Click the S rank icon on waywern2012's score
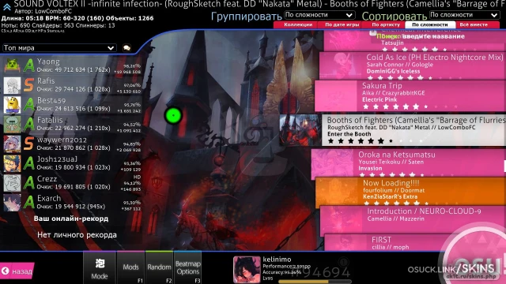The height and width of the screenshot is (284, 506). 28,144
